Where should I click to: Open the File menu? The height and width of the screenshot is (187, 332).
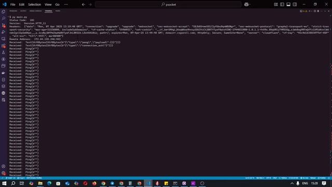click(12, 5)
